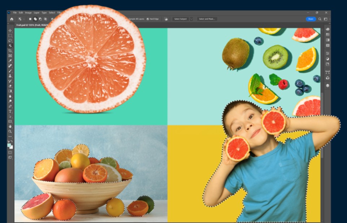Toggle the Hard Edge checkbox
347x223 pixels.
[x=148, y=19]
